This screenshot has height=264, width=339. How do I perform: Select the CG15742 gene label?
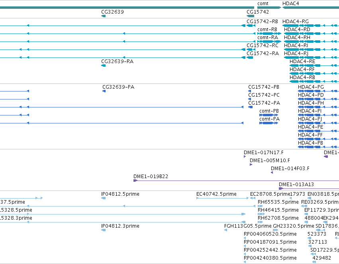[258, 12]
